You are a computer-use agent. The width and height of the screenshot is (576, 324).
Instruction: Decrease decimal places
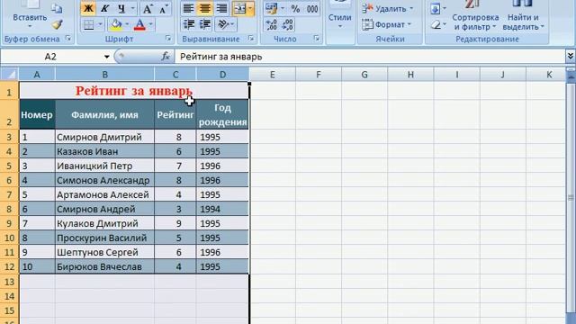click(x=288, y=24)
